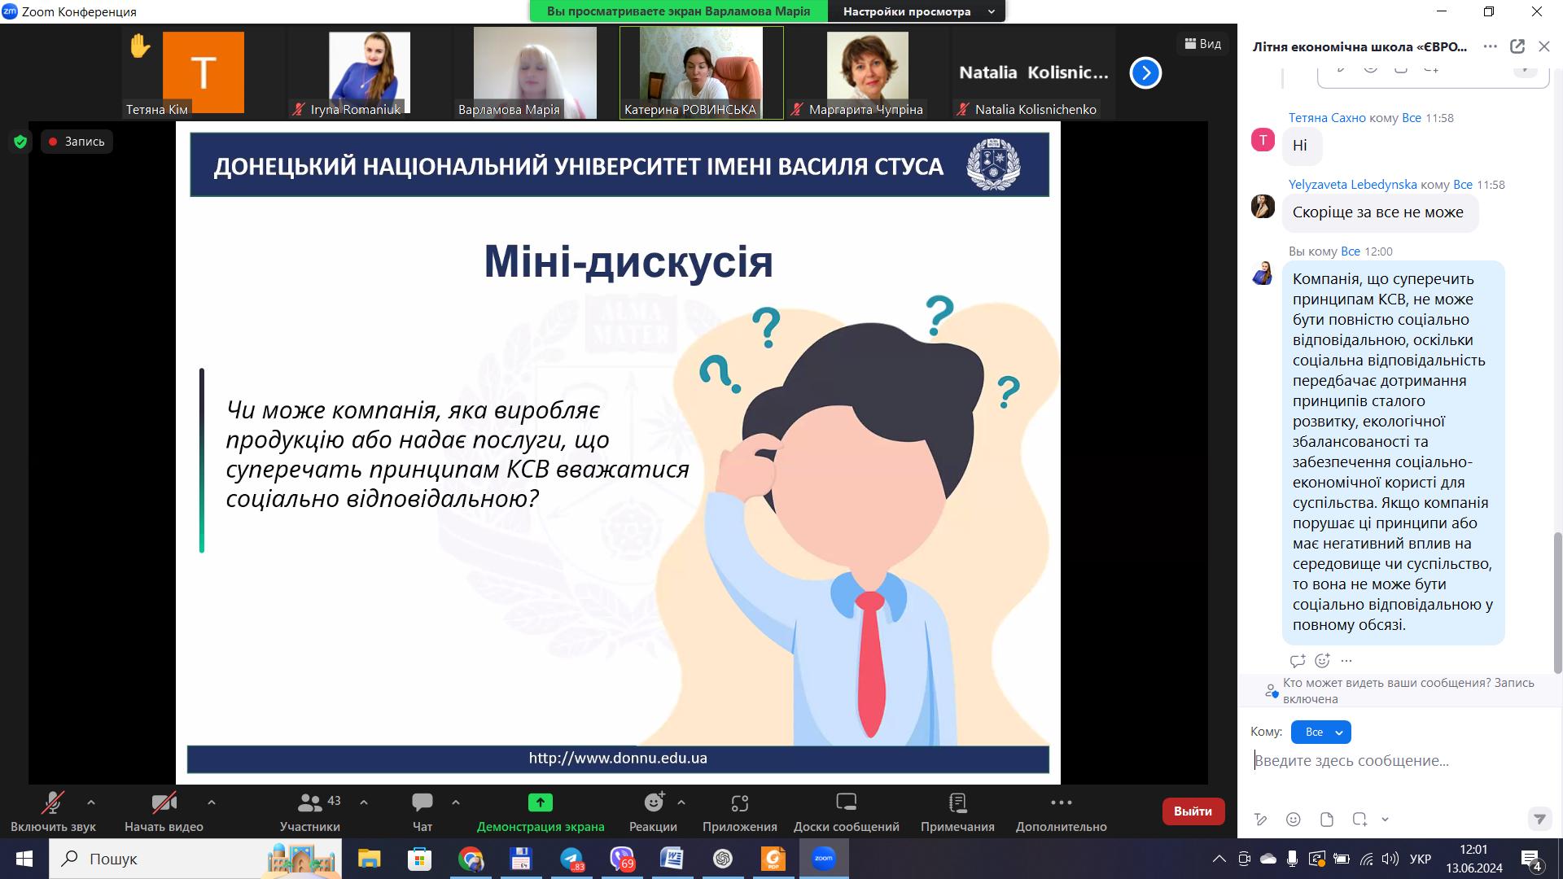Expand screenshot options arrow in chat composer

pyautogui.click(x=1385, y=820)
